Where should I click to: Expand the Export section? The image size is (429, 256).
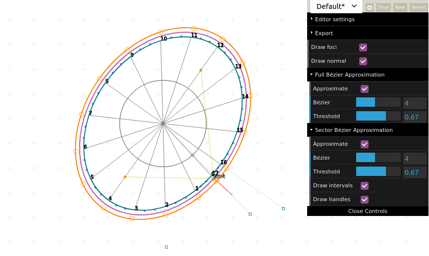click(323, 33)
